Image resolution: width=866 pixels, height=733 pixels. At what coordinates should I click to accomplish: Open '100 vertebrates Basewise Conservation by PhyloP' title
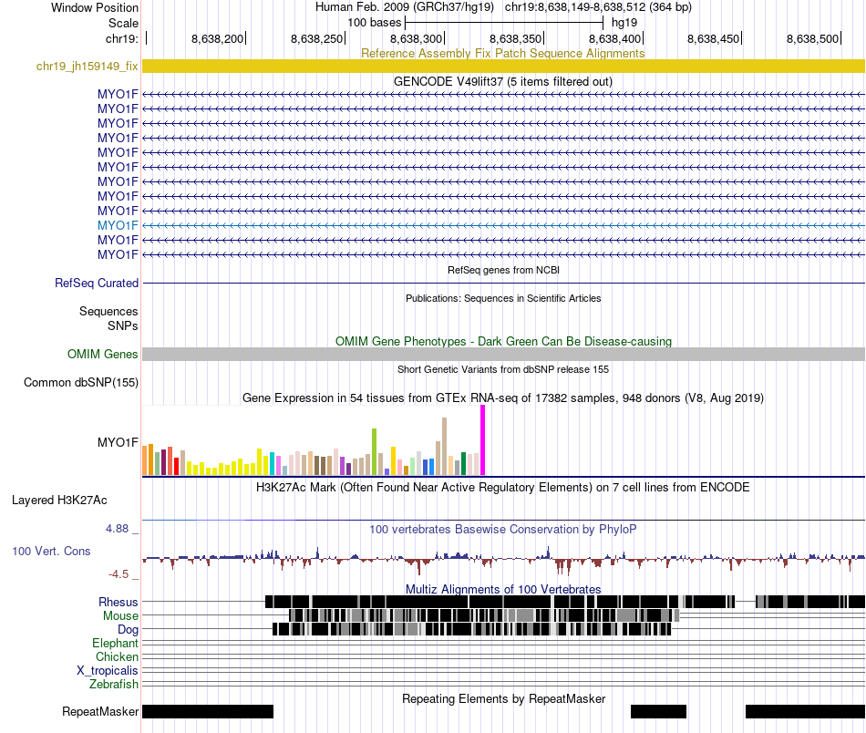click(x=502, y=529)
